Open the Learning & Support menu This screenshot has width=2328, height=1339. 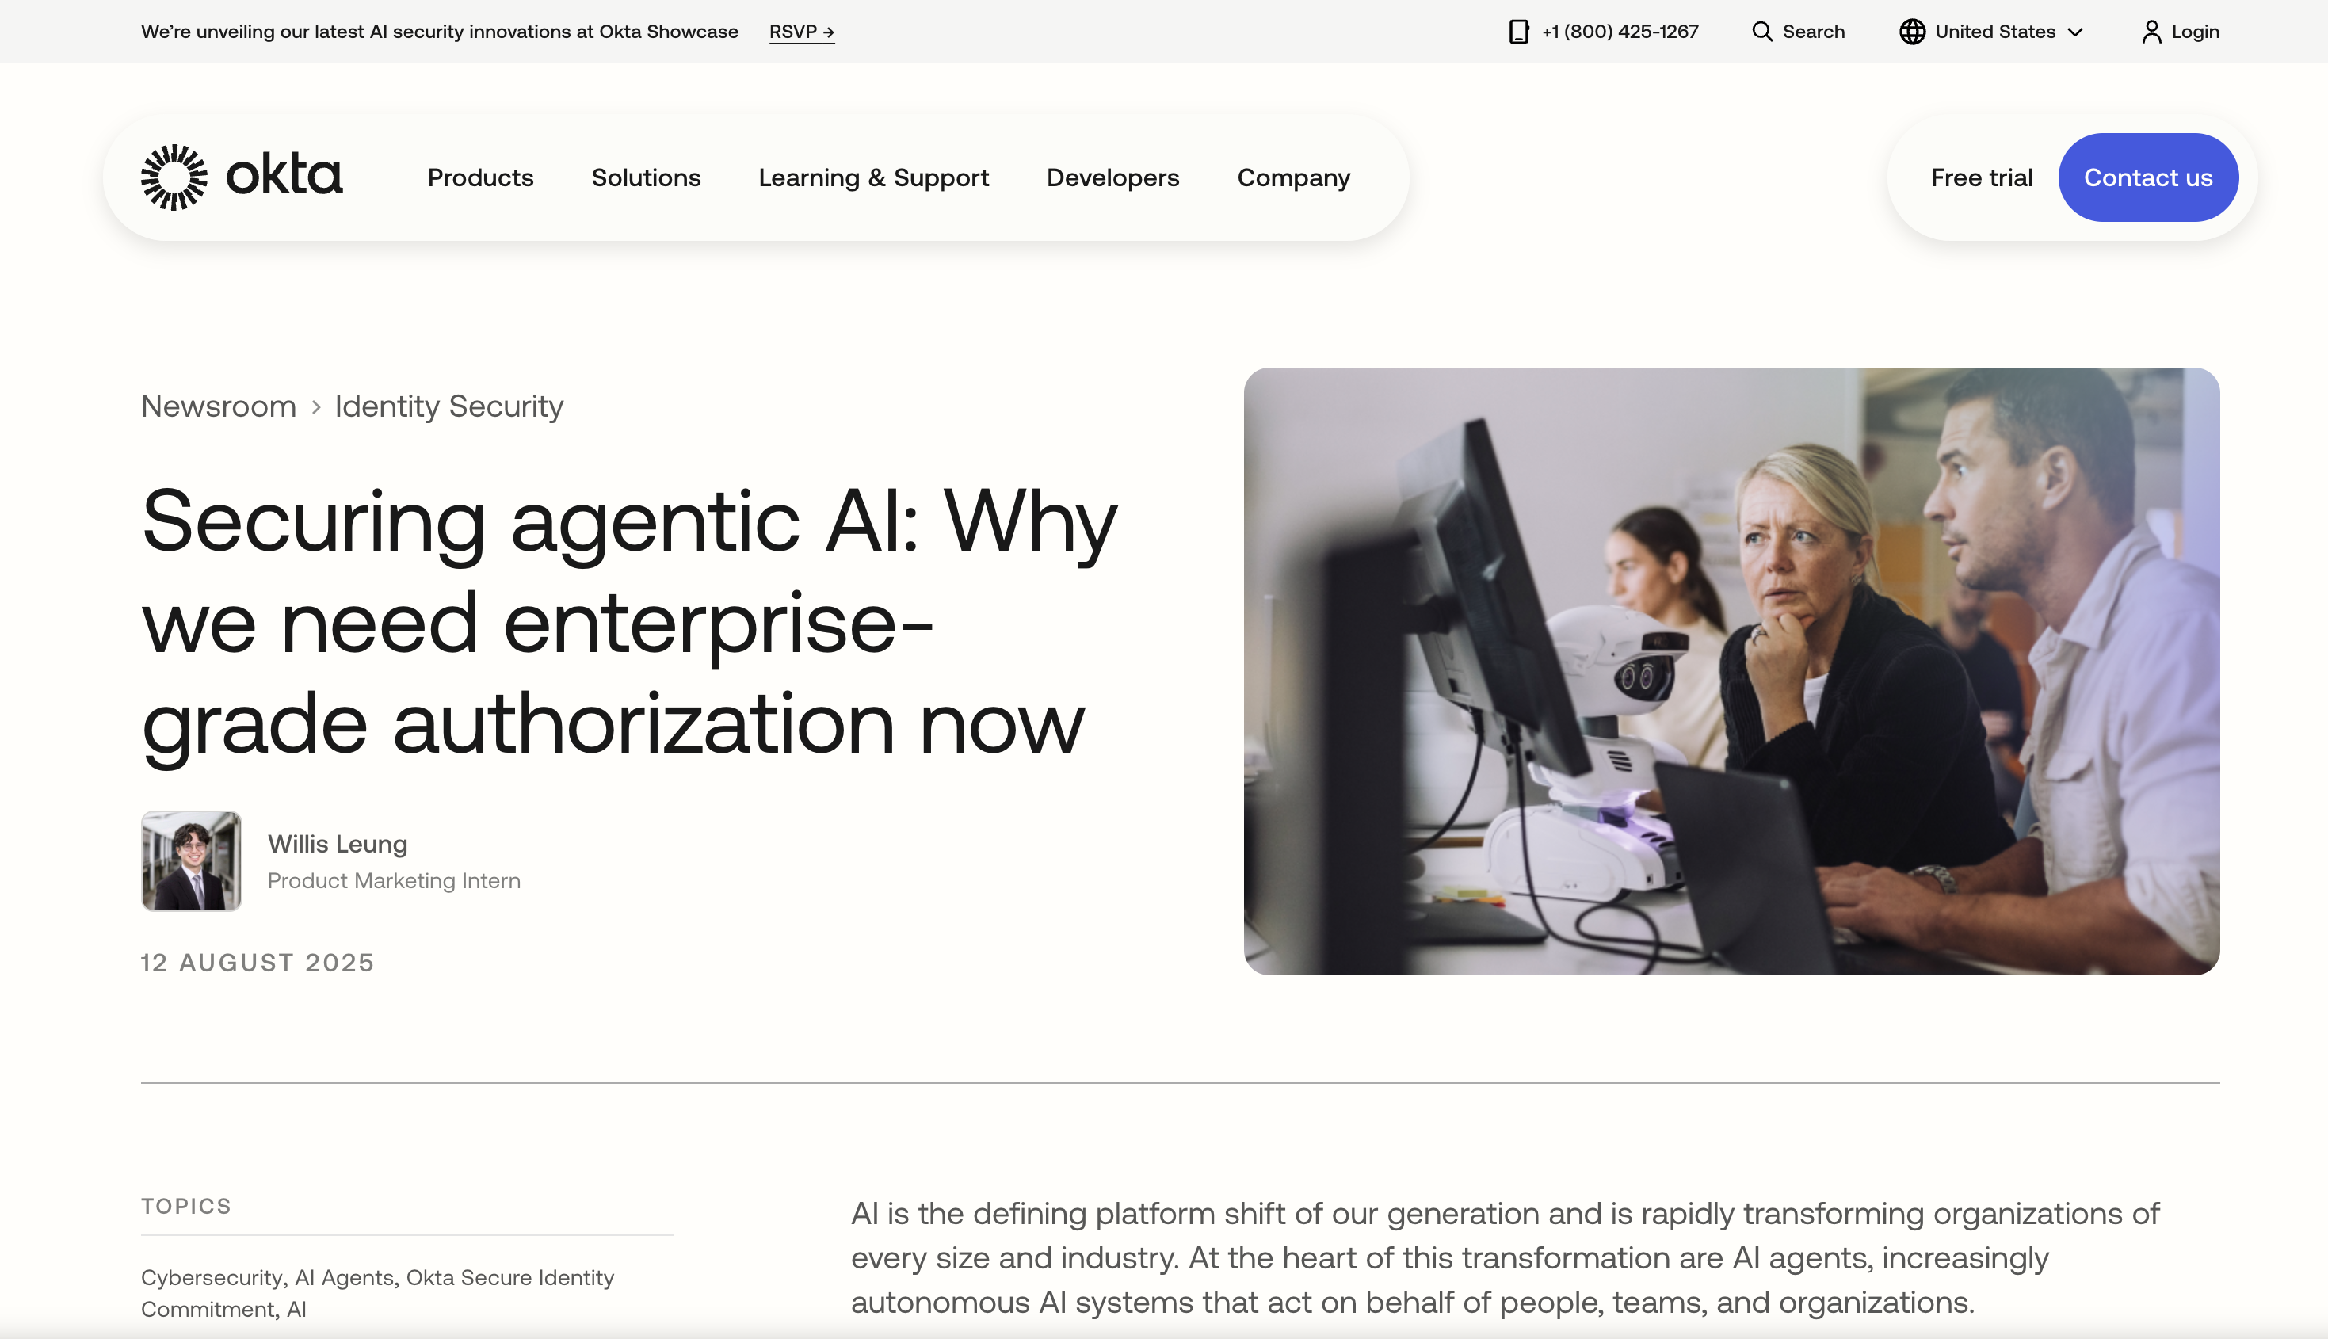coord(873,177)
